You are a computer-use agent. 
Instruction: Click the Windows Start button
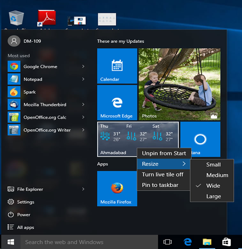tap(11, 242)
